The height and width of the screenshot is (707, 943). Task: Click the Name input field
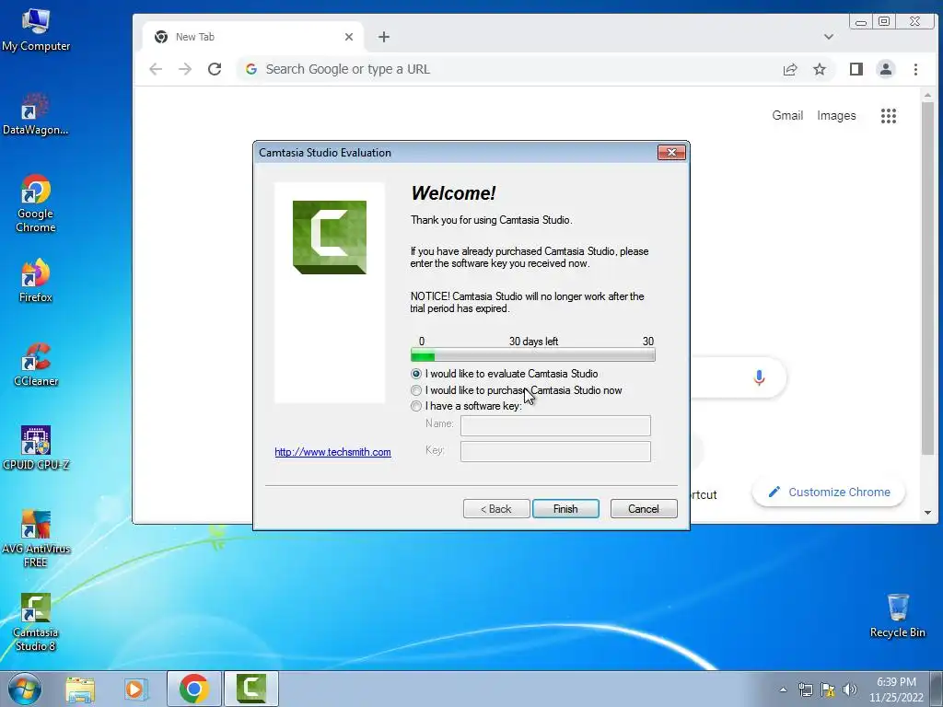pos(555,425)
